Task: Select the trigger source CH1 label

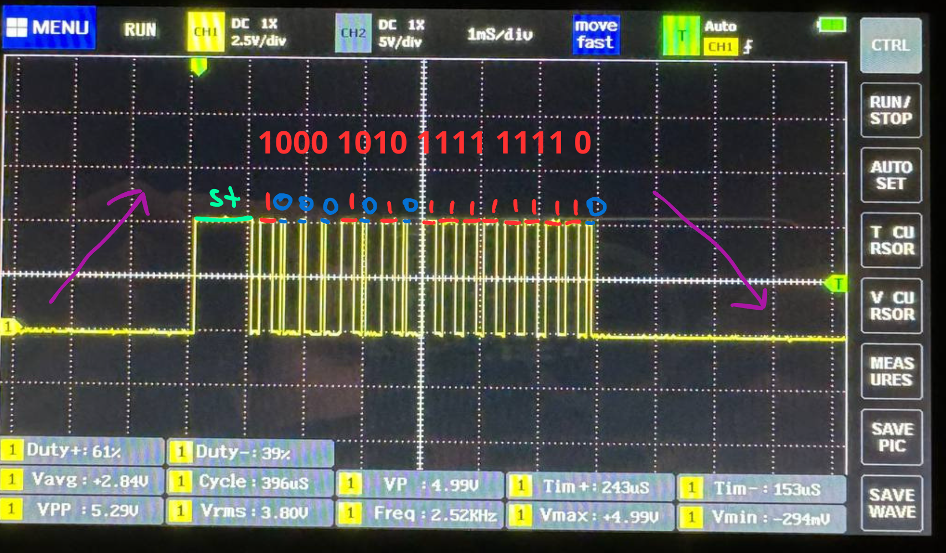Action: (720, 47)
